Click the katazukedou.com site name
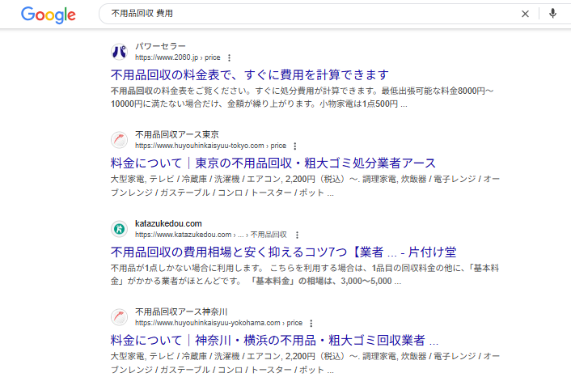This screenshot has width=571, height=390. point(168,223)
